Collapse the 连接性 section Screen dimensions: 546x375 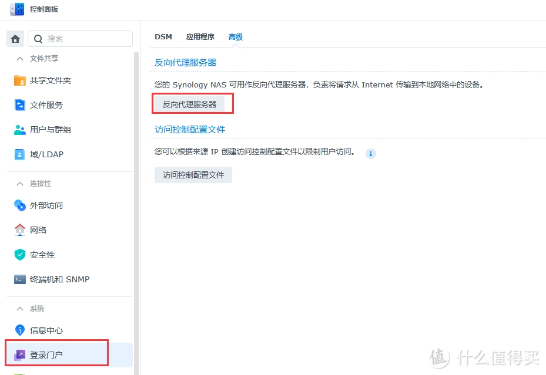20,184
